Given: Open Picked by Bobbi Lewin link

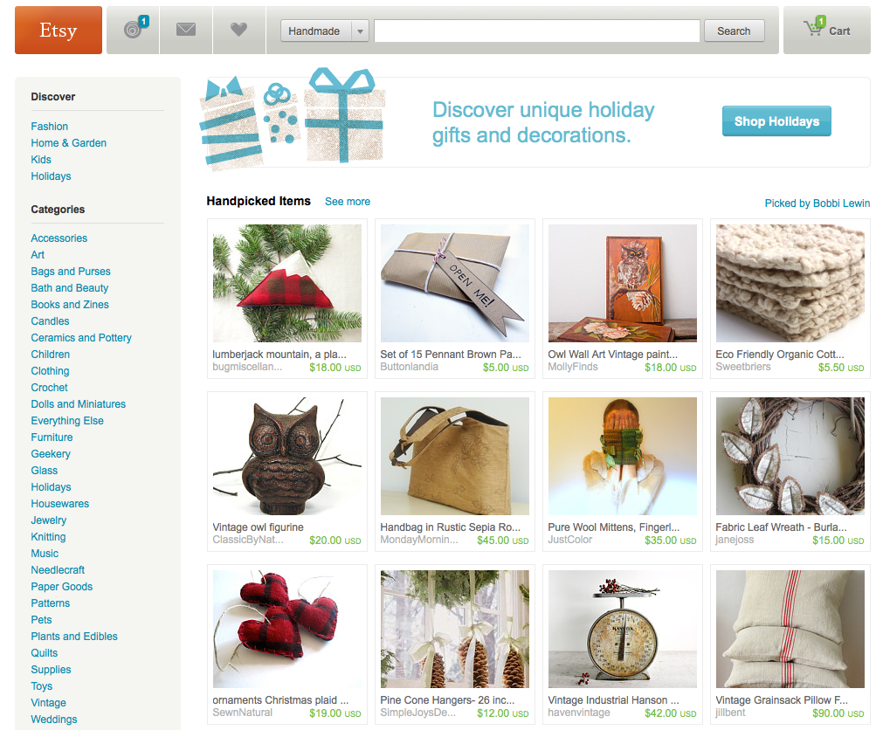Looking at the screenshot, I should click(817, 203).
